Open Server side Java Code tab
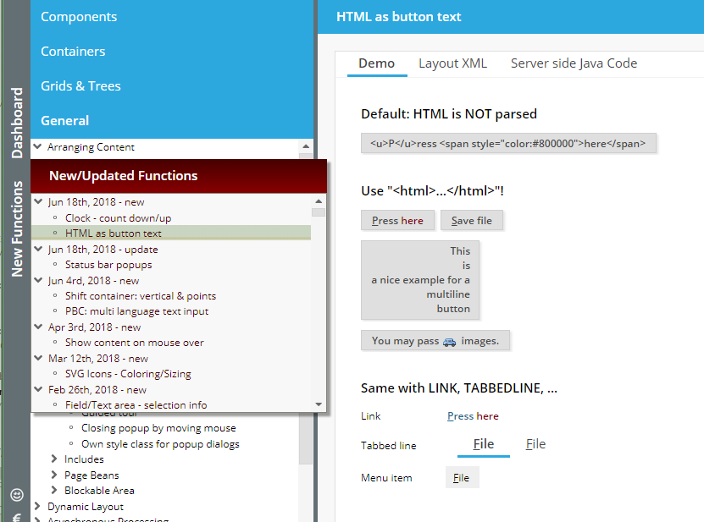The height and width of the screenshot is (522, 704). (574, 63)
